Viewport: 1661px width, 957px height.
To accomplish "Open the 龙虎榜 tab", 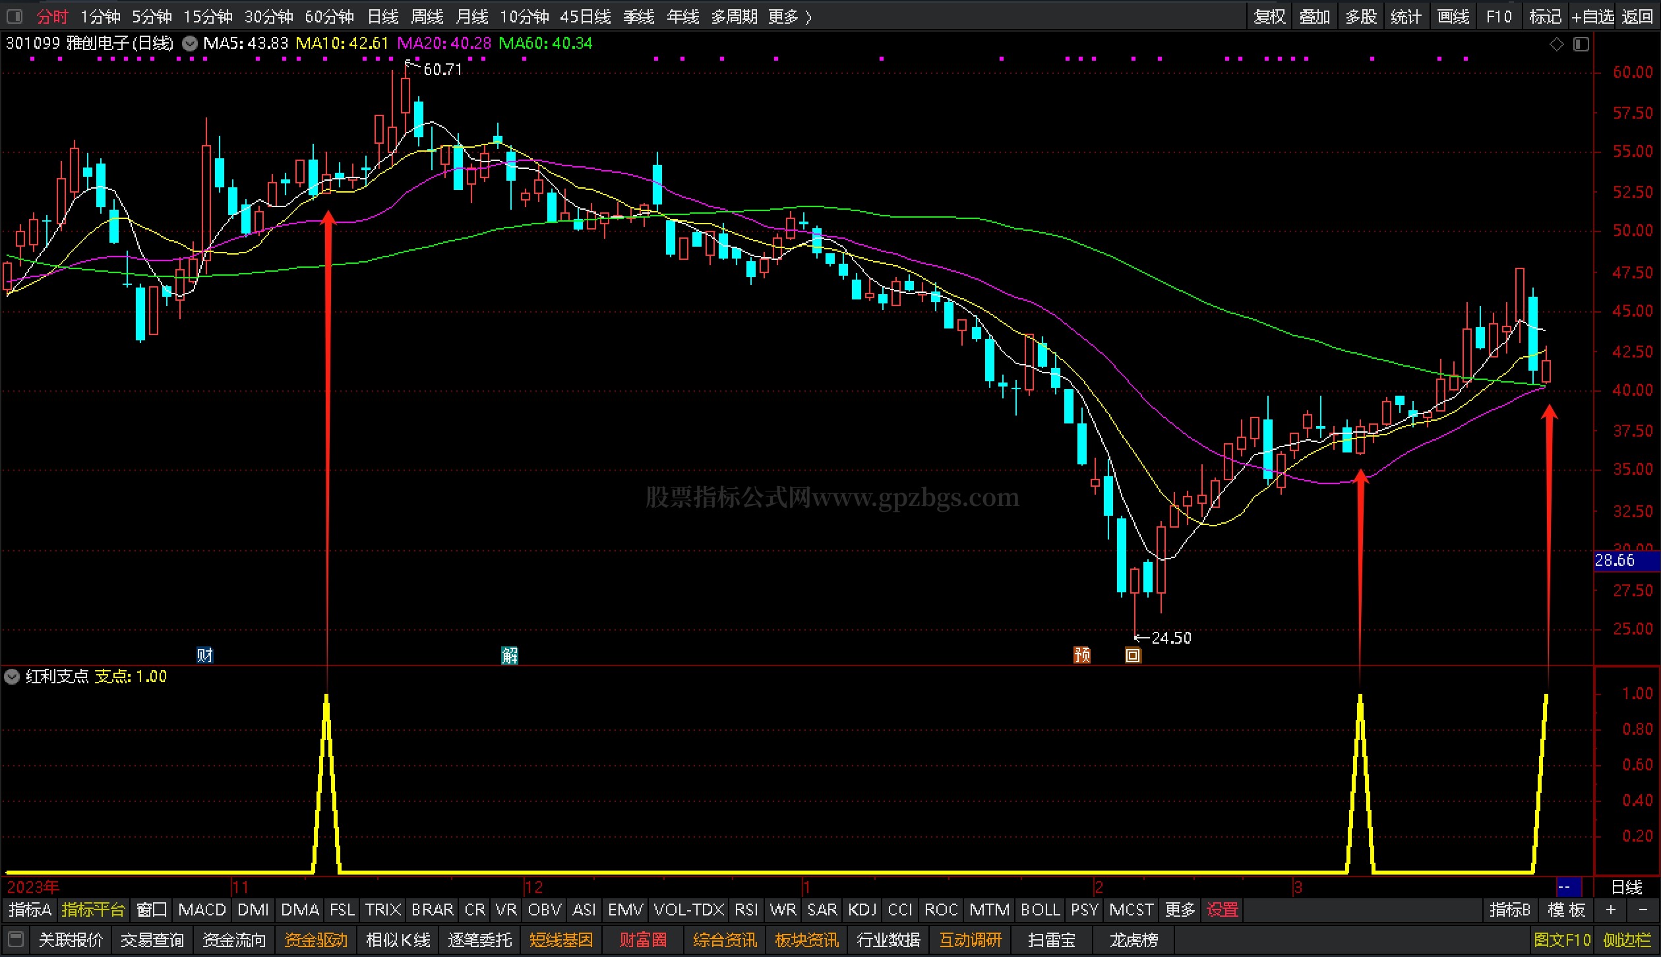I will coord(1133,940).
